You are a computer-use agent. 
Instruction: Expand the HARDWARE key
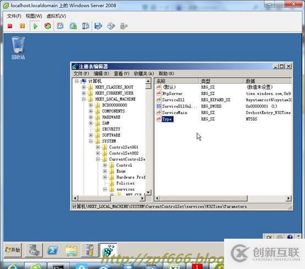tap(91, 117)
